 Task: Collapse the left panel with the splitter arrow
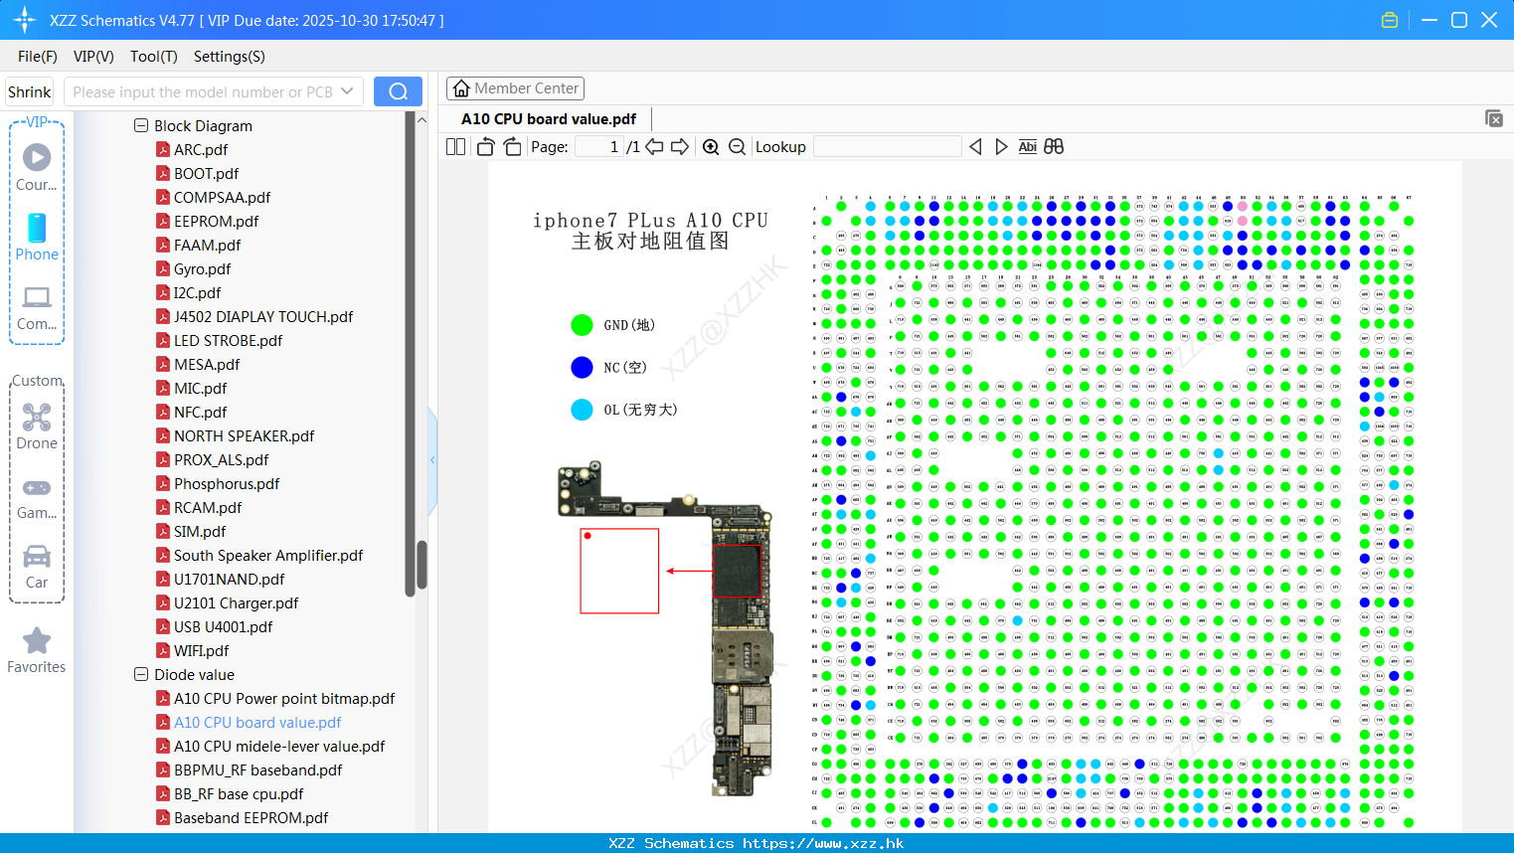click(432, 459)
